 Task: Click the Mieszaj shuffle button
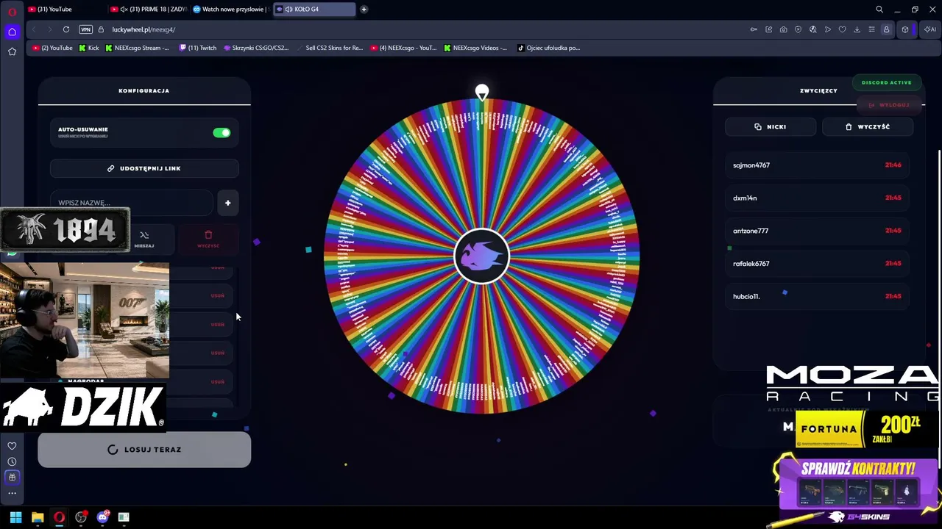[x=144, y=238]
